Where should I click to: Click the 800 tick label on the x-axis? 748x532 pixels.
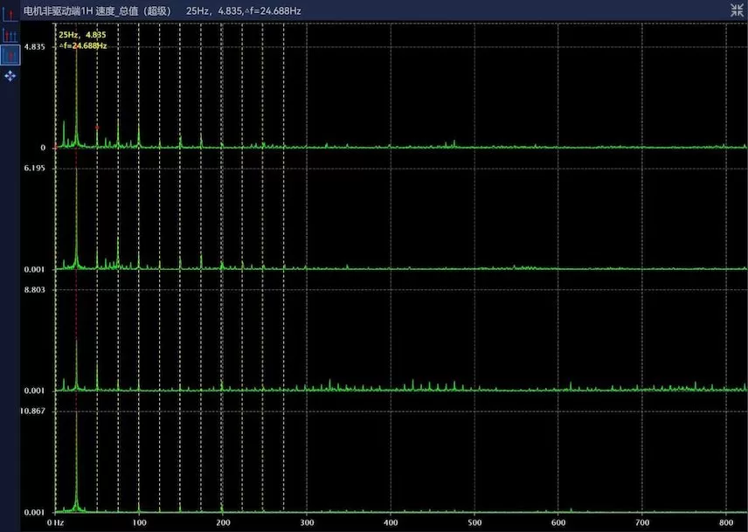pos(726,522)
